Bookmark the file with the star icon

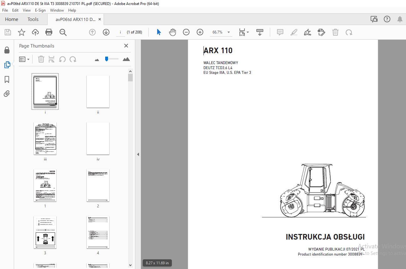click(x=21, y=32)
